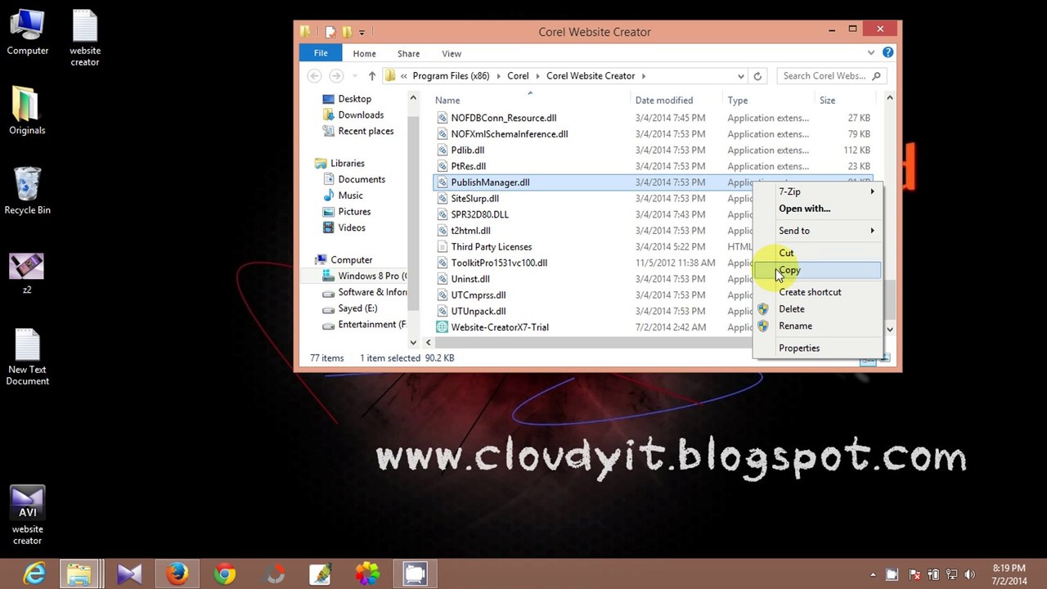The image size is (1047, 589).
Task: Expand the Corel Website Creator breadcrumb arrow
Action: (644, 76)
